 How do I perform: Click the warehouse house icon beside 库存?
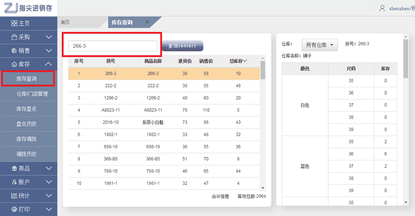(14, 64)
